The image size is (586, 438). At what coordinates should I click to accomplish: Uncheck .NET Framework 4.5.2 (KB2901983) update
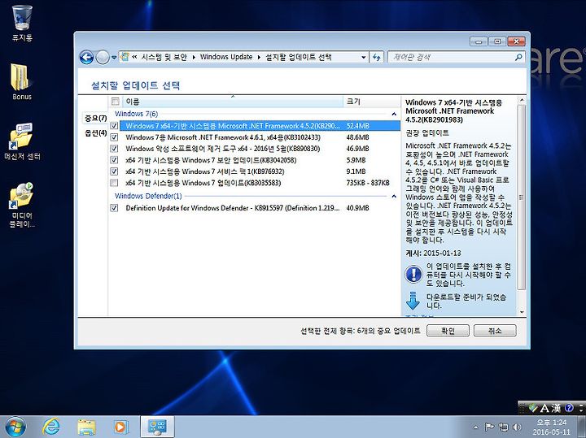[x=115, y=126]
